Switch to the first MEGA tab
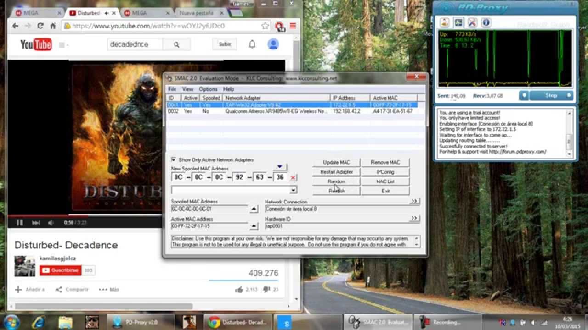 (37, 13)
